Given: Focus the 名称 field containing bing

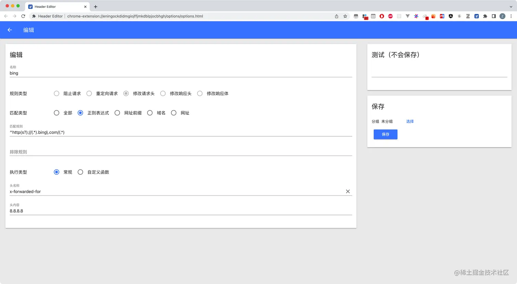Looking at the screenshot, I should [x=181, y=73].
